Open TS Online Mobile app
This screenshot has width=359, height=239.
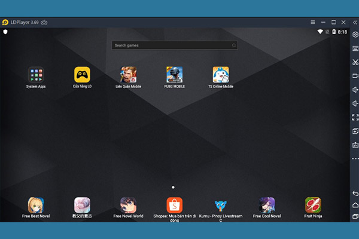click(x=221, y=75)
